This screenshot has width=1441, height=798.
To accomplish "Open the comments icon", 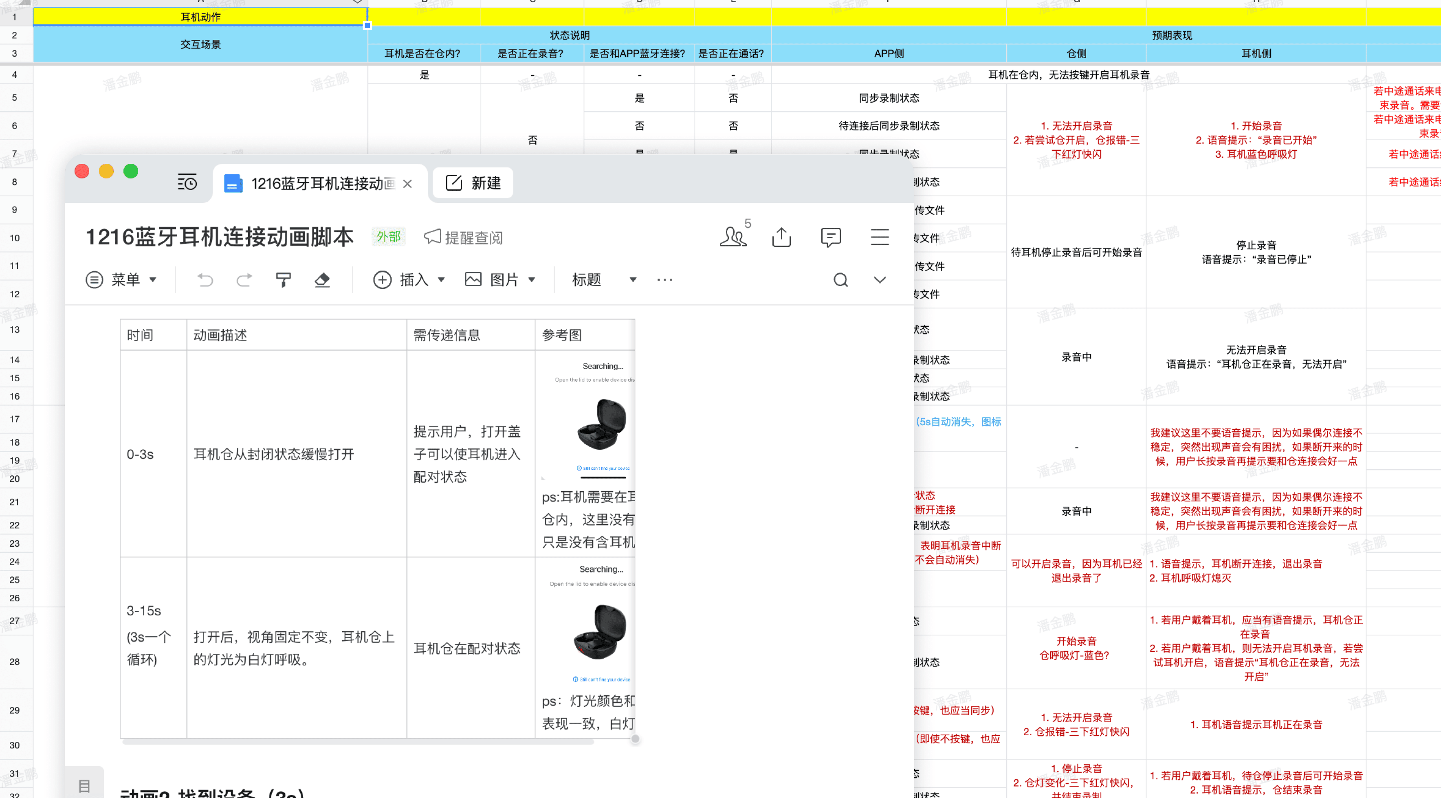I will tap(831, 237).
